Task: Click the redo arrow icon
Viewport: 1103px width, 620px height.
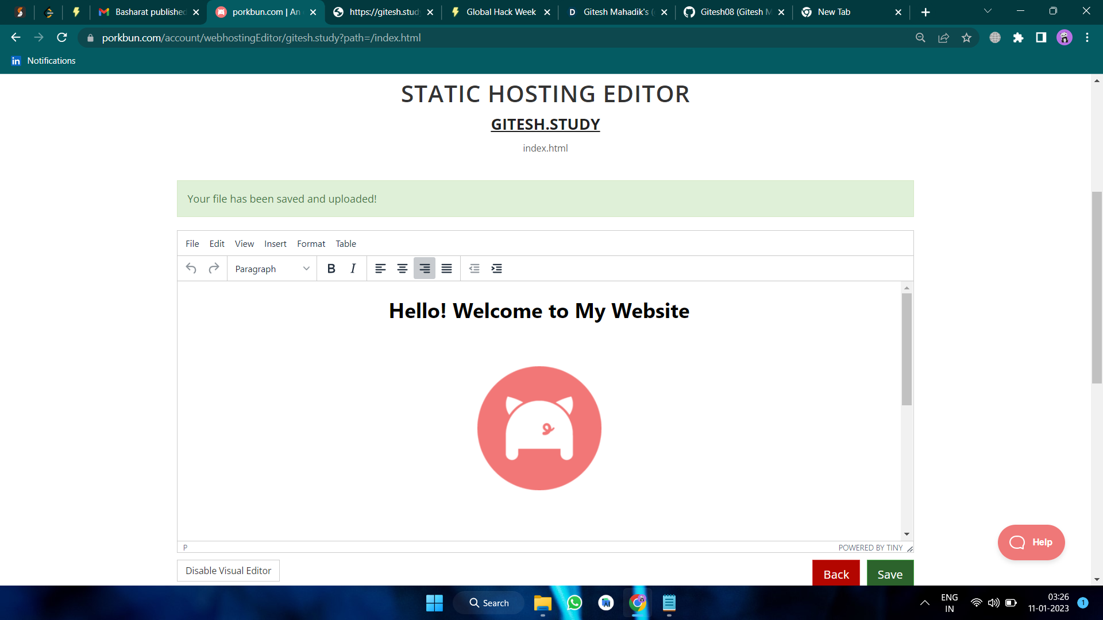Action: tap(214, 269)
